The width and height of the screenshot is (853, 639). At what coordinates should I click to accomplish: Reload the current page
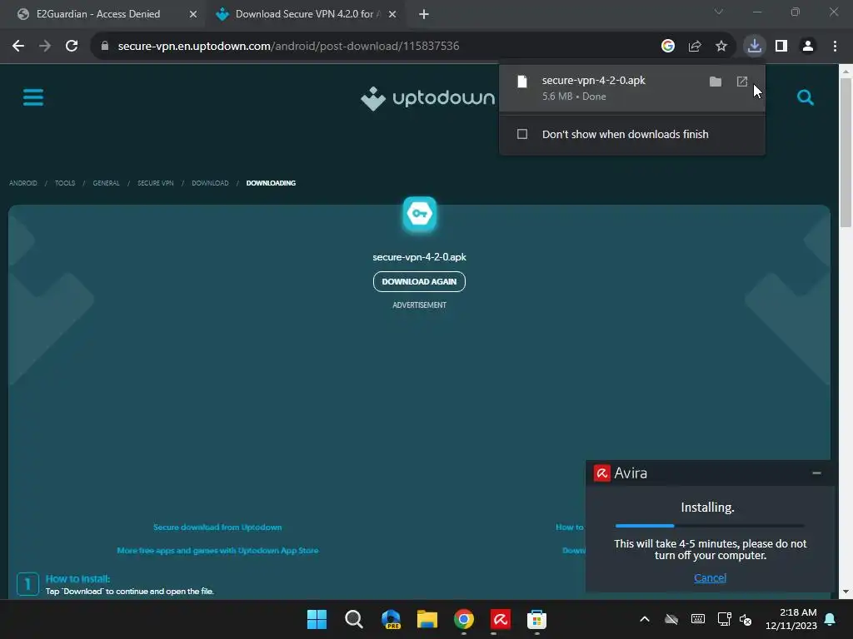72,47
